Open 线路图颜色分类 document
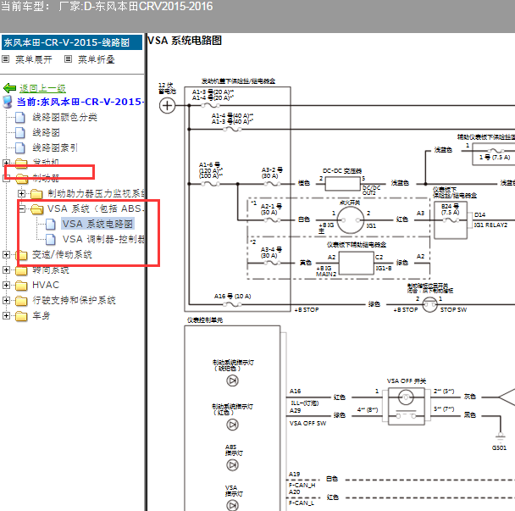Screen dimensions: 515x511 [64, 117]
